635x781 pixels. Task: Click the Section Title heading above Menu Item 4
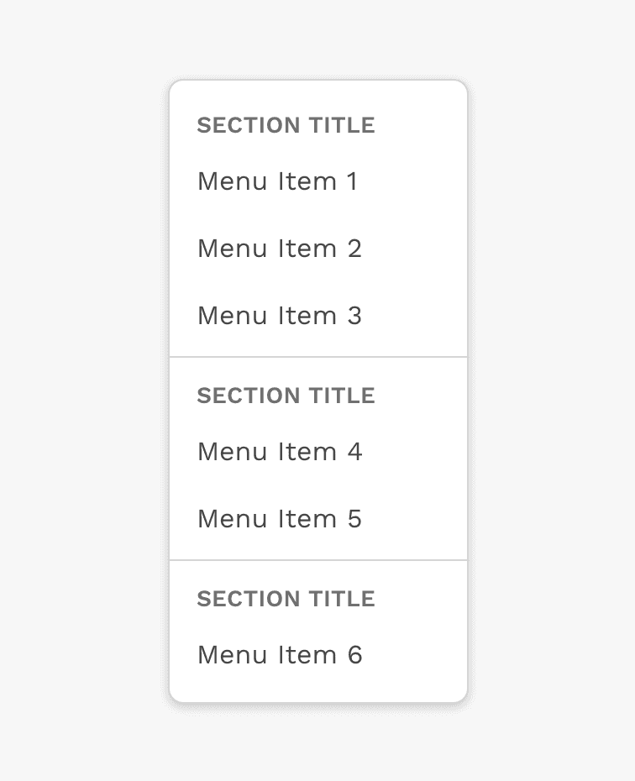pyautogui.click(x=286, y=396)
